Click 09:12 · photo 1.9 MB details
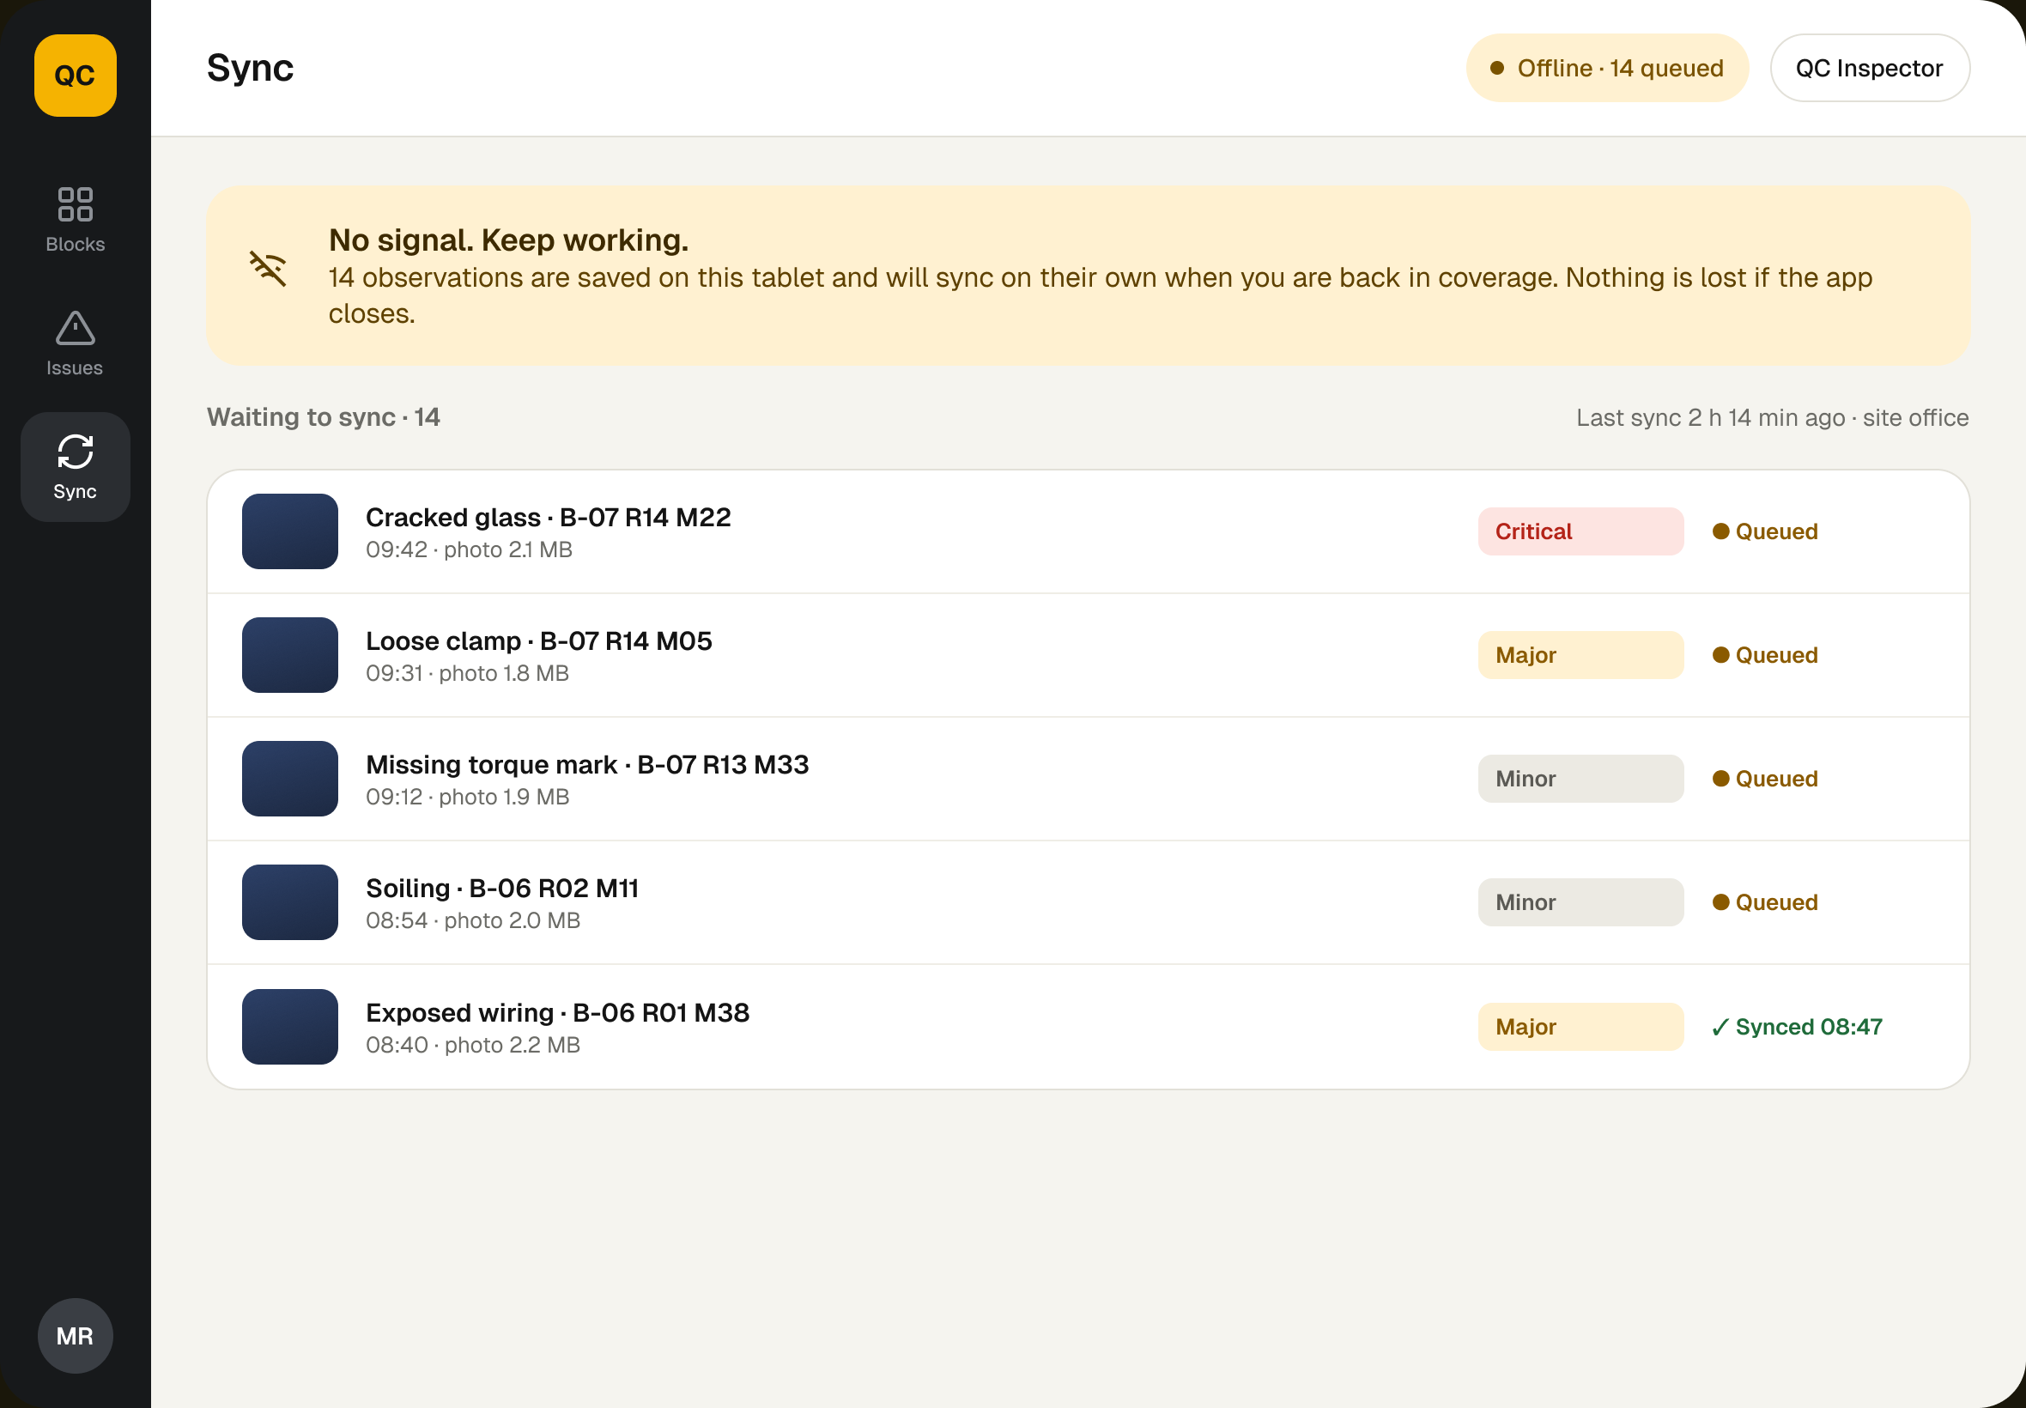The image size is (2026, 1408). pyautogui.click(x=468, y=797)
